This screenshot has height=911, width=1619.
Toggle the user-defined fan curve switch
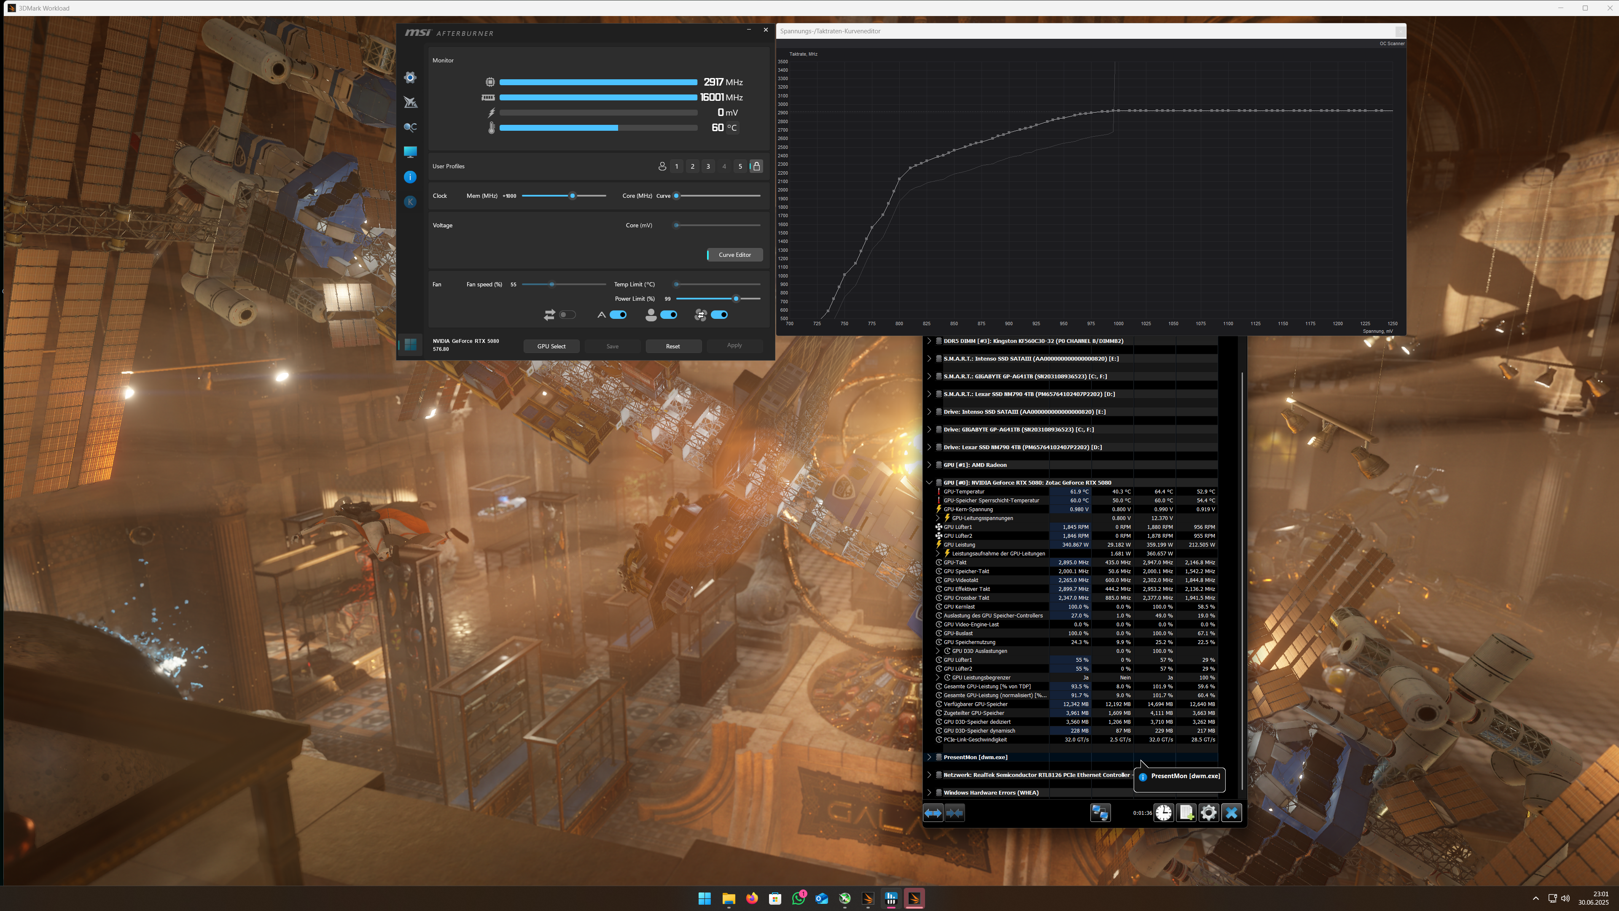(x=669, y=315)
